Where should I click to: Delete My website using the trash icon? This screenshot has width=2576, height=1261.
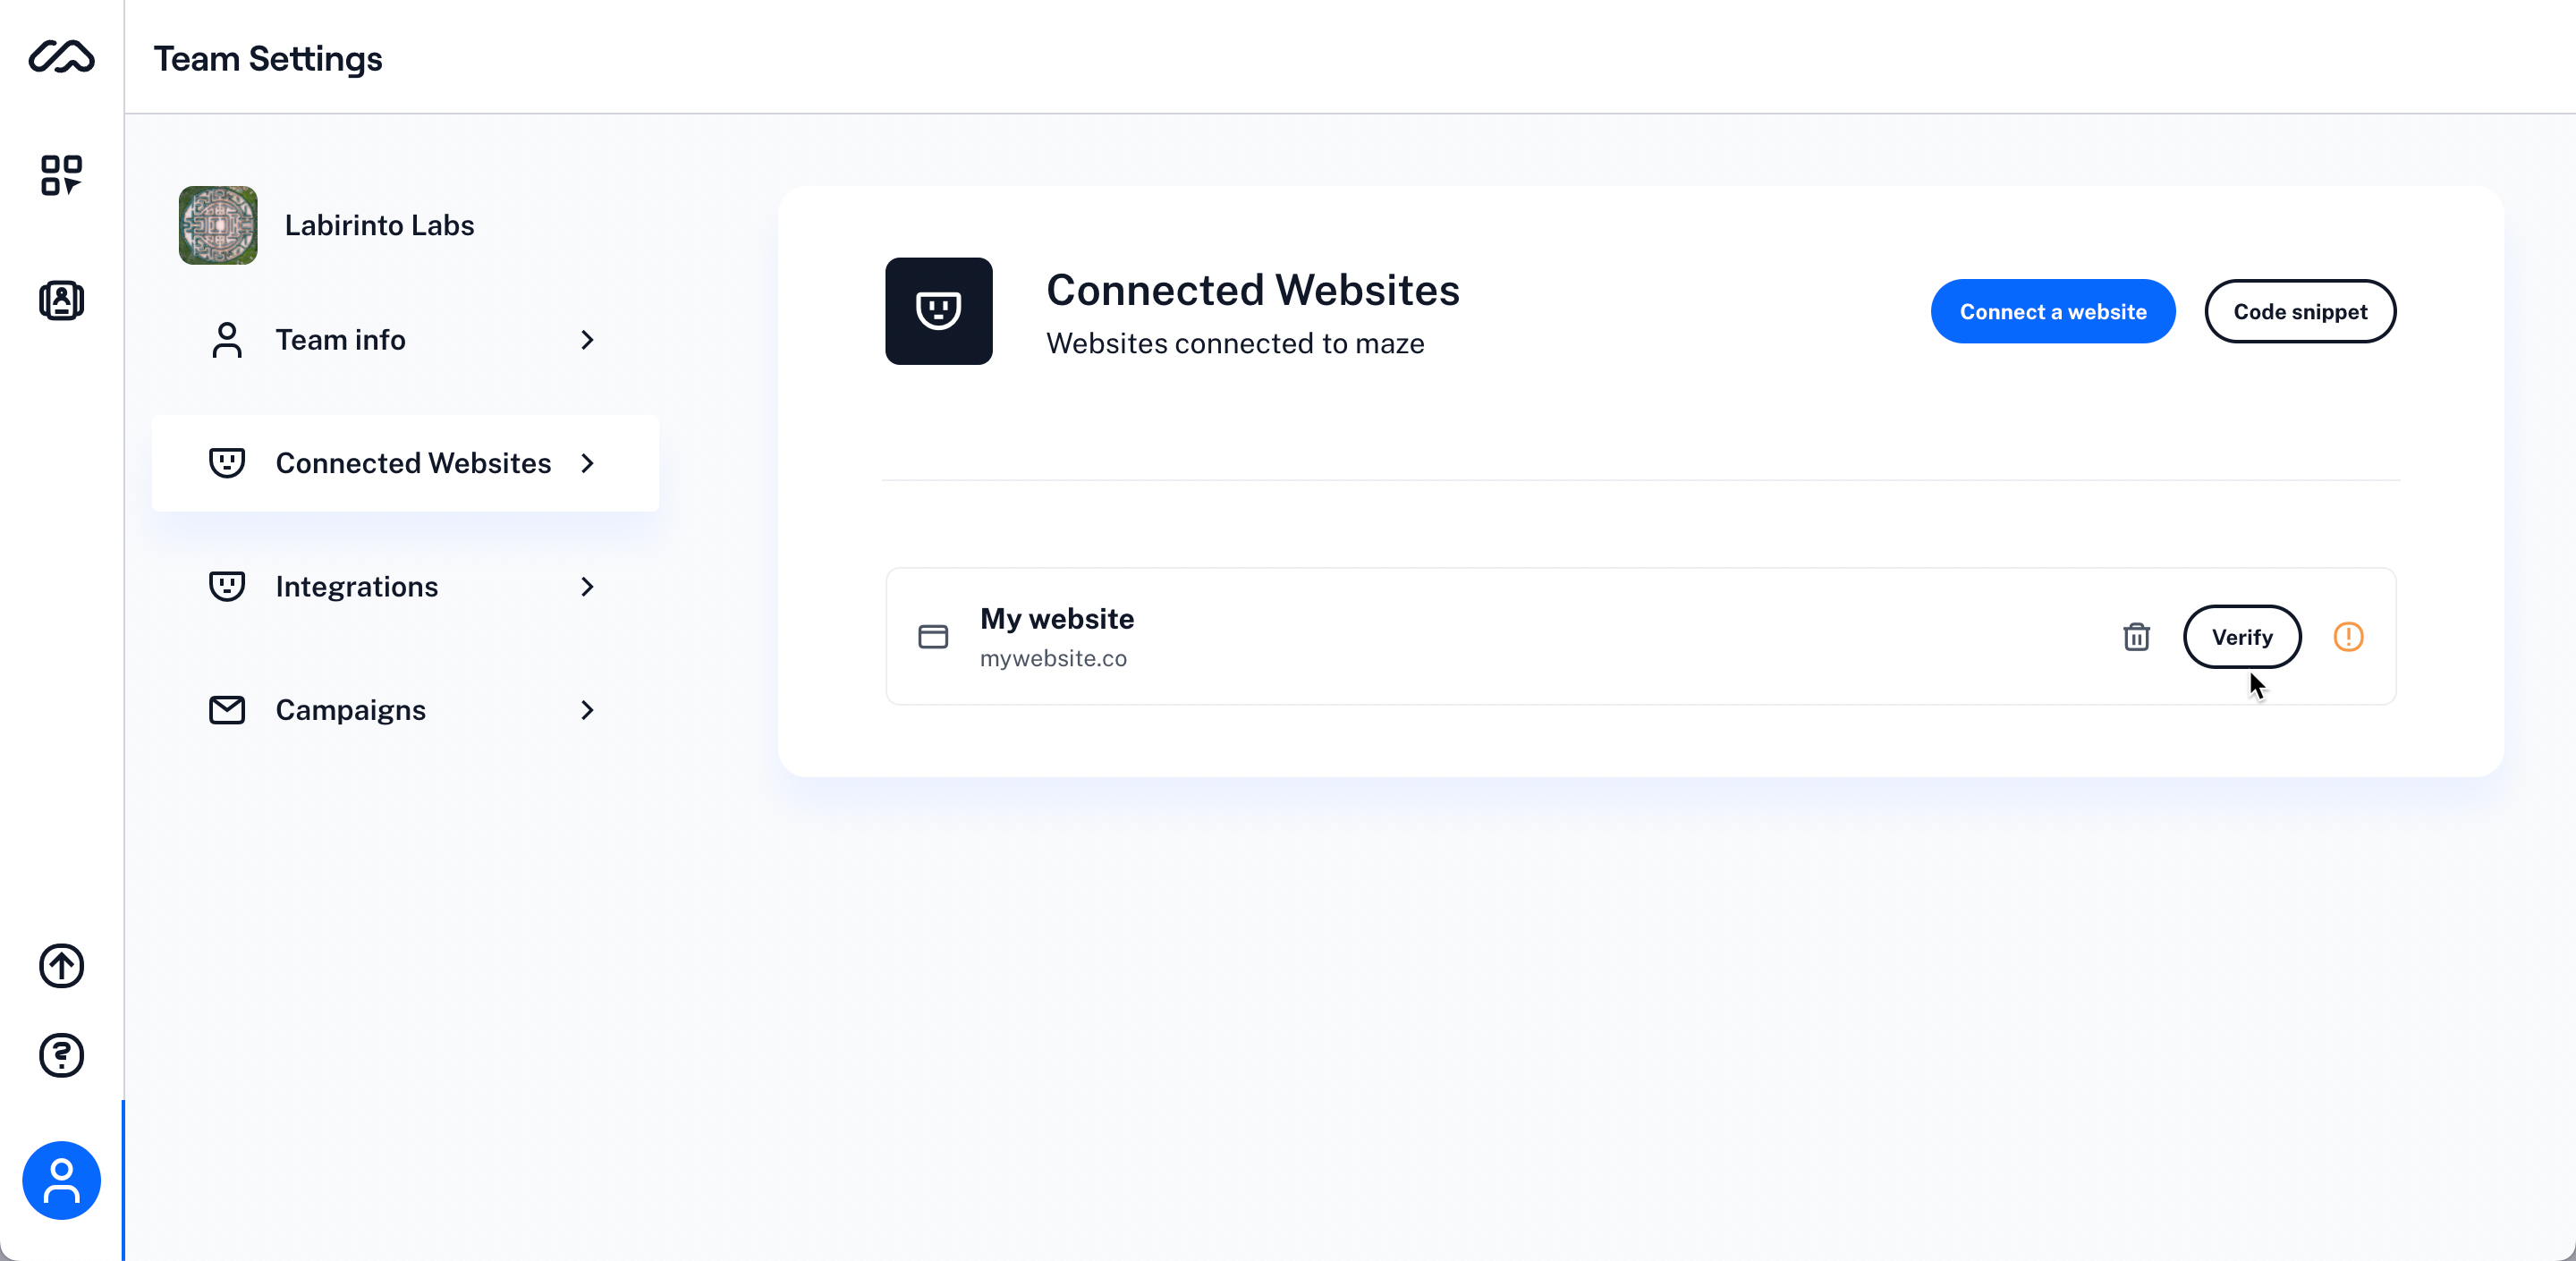(x=2137, y=637)
